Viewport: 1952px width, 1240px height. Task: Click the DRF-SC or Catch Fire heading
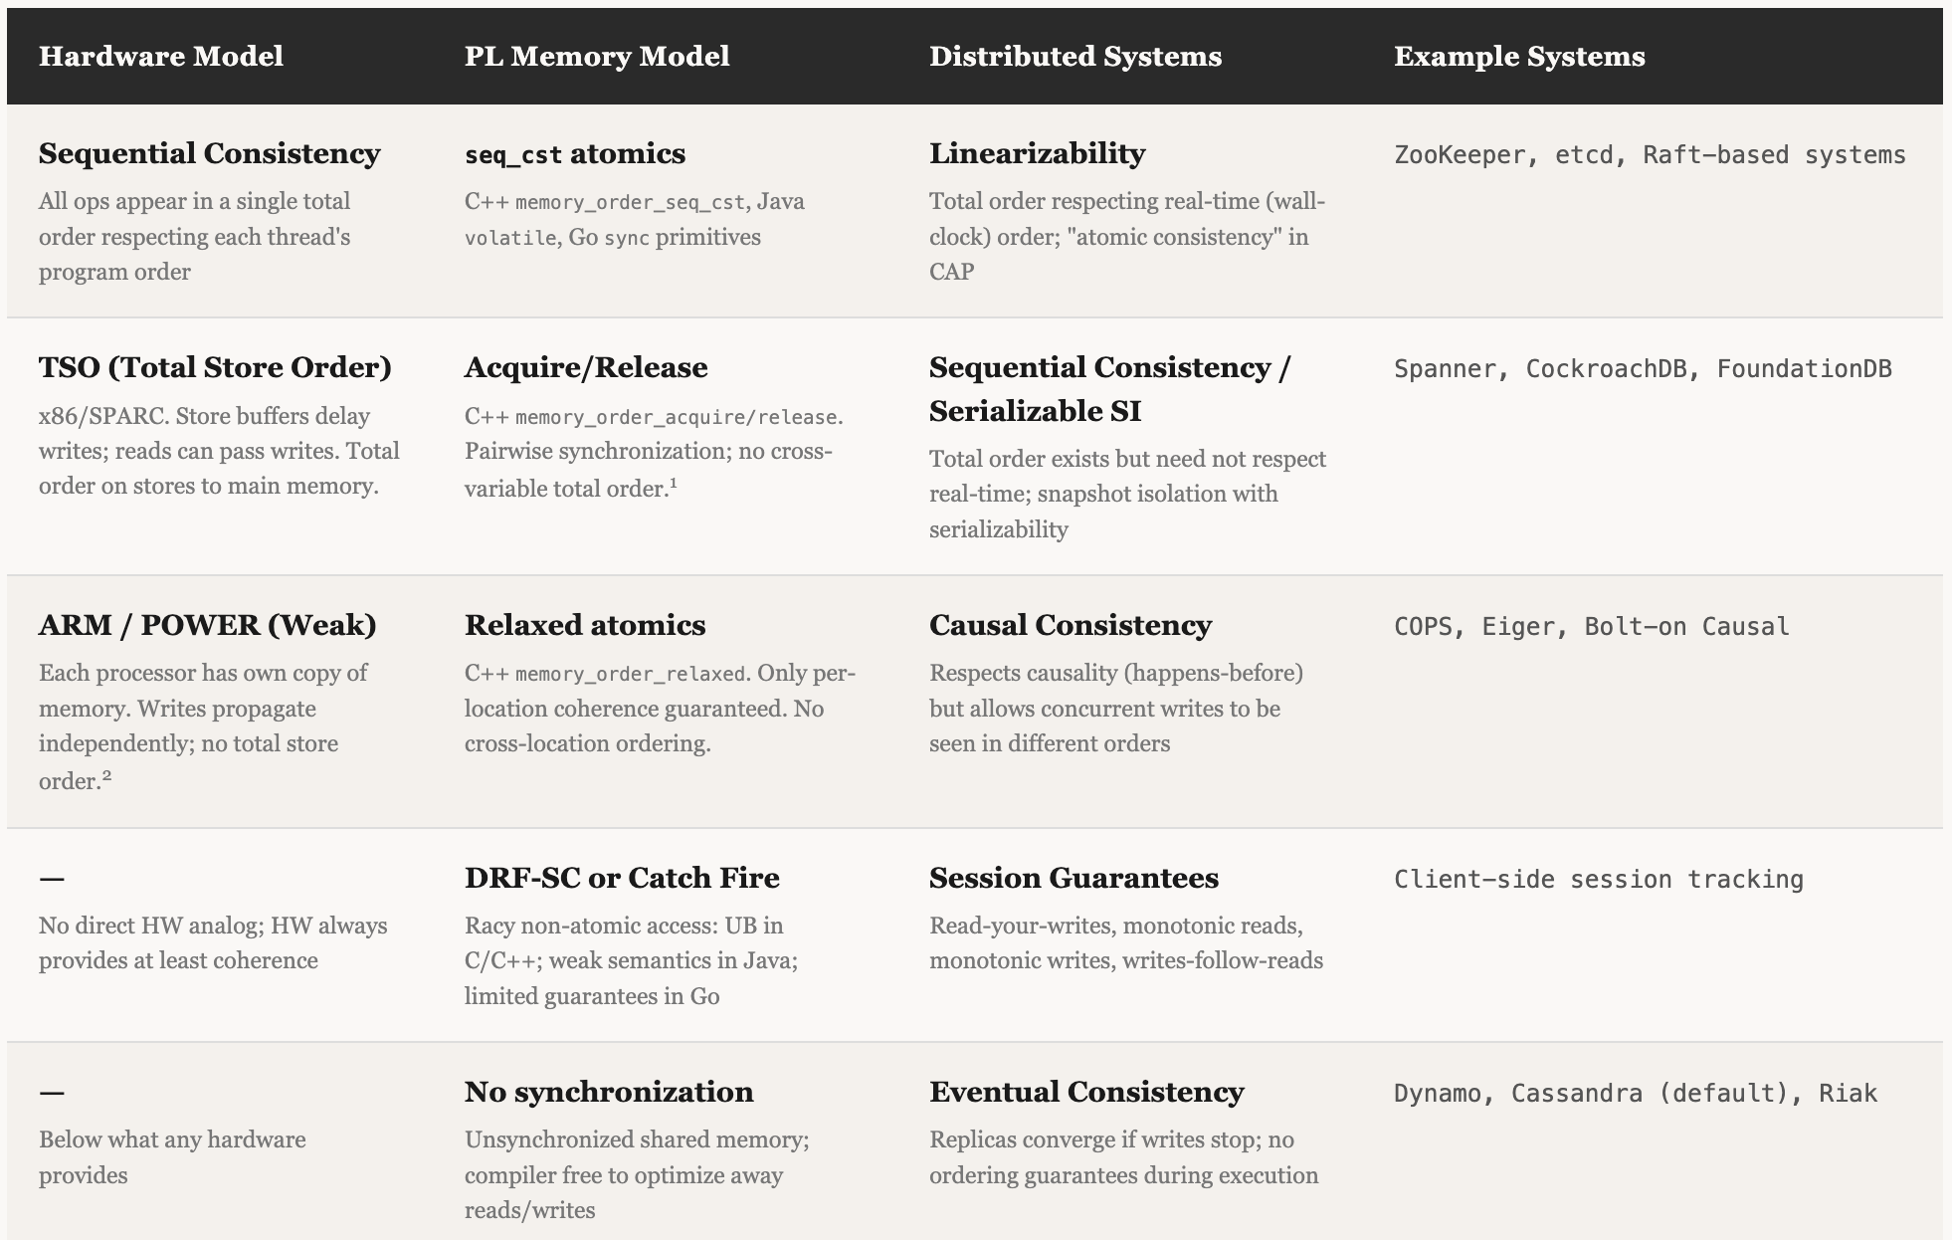click(621, 878)
